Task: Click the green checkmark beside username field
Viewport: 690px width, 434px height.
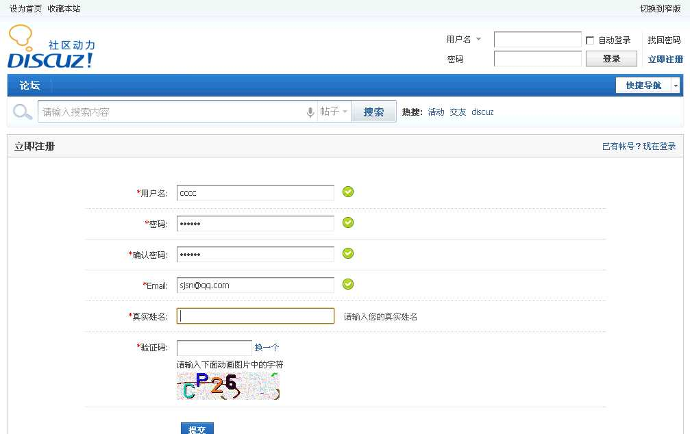Action: (x=348, y=192)
